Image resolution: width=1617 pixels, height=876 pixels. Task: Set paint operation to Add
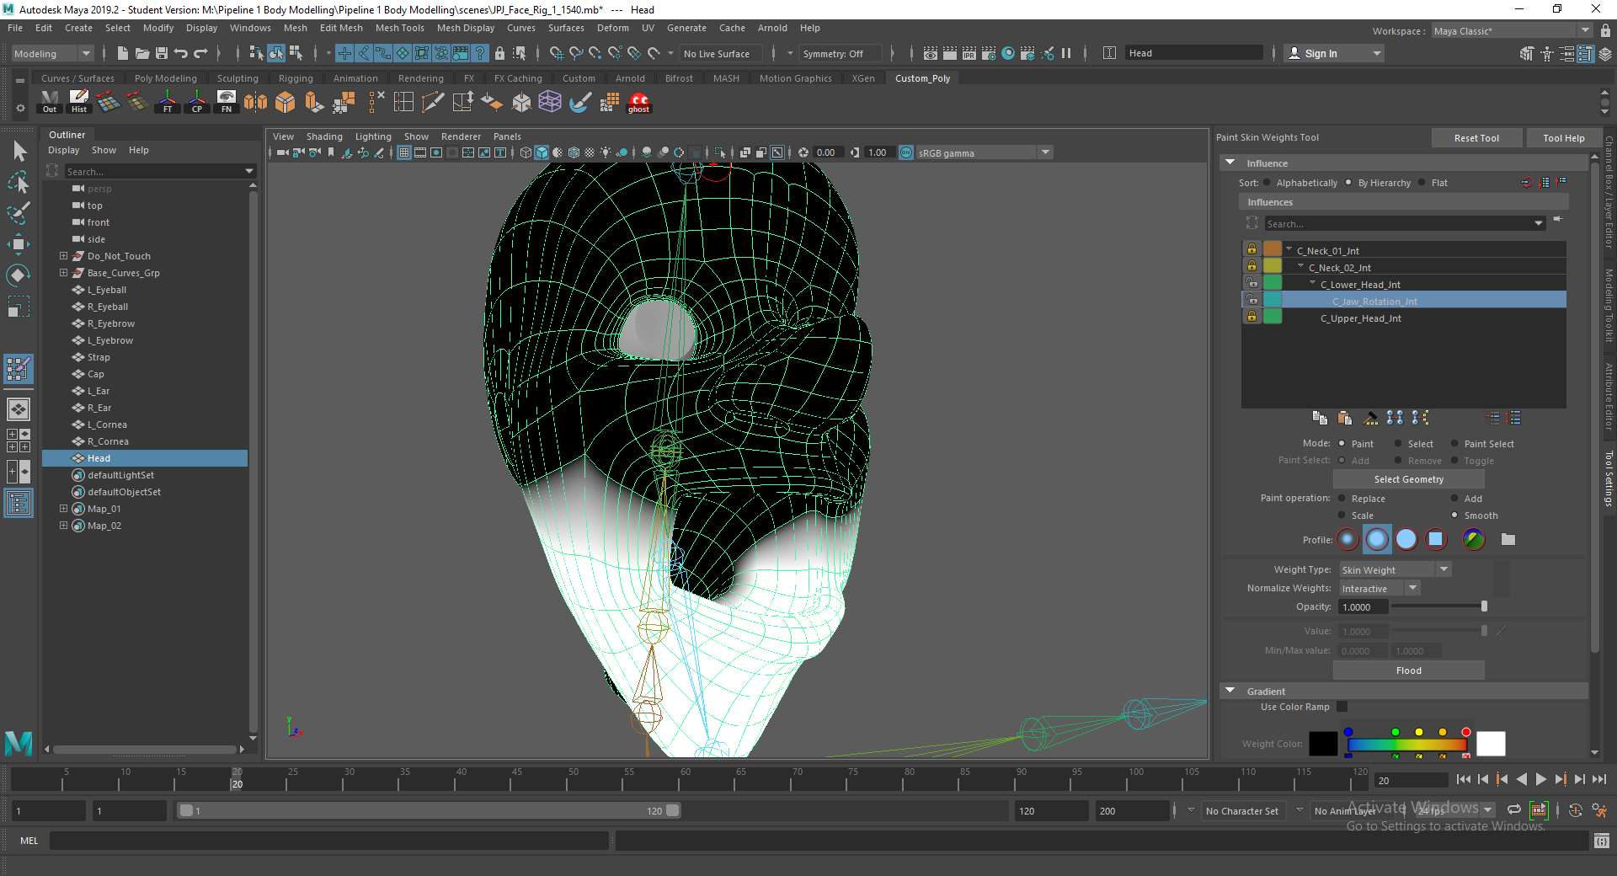tap(1454, 499)
